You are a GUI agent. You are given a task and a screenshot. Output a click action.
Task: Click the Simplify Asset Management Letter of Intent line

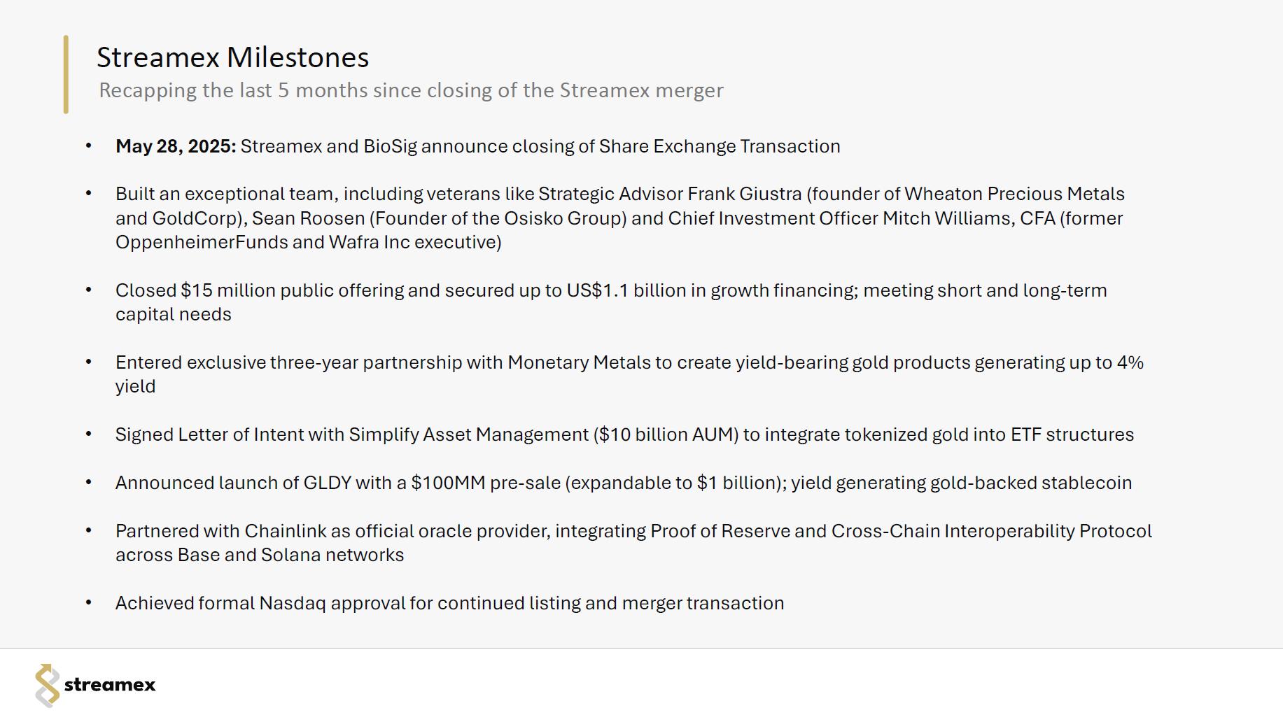[x=624, y=434]
